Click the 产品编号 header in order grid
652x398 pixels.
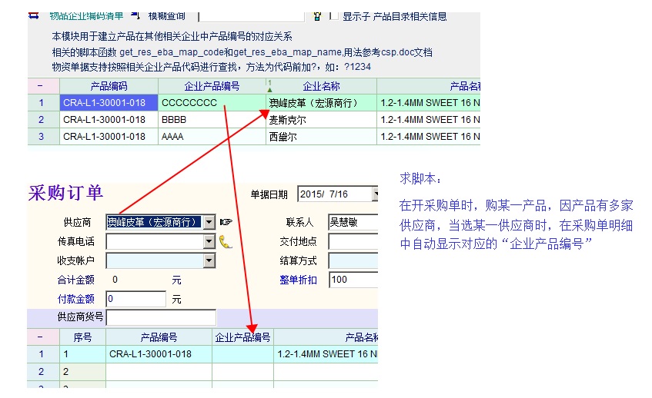[x=159, y=337]
